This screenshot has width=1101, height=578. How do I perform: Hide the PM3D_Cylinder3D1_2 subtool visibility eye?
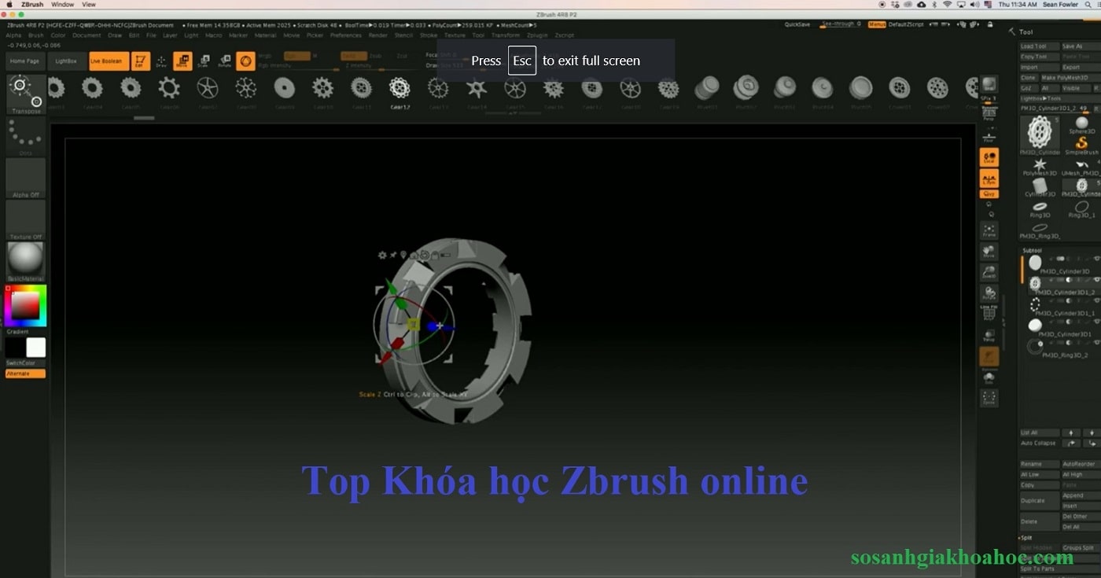pos(1096,280)
